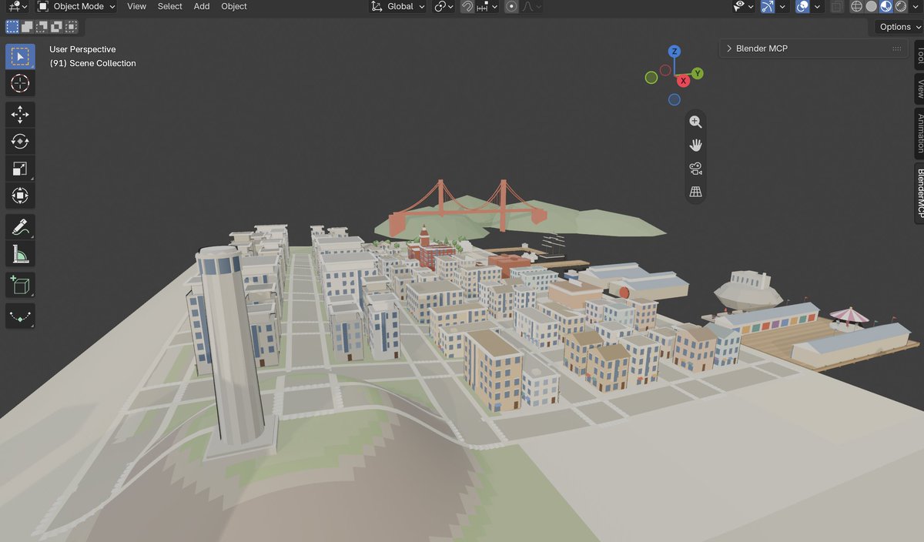Switch to the BlenderMCP sidebar tab
Viewport: 924px width, 542px height.
pos(919,194)
